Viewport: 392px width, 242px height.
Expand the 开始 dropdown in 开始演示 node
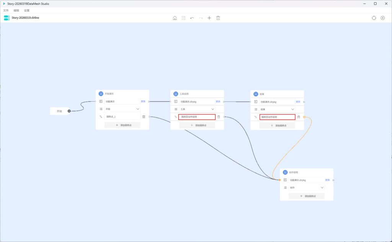tap(138, 109)
